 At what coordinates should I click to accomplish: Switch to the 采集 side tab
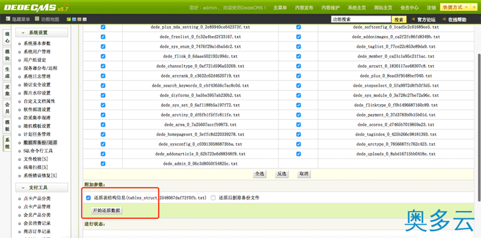tap(7, 91)
